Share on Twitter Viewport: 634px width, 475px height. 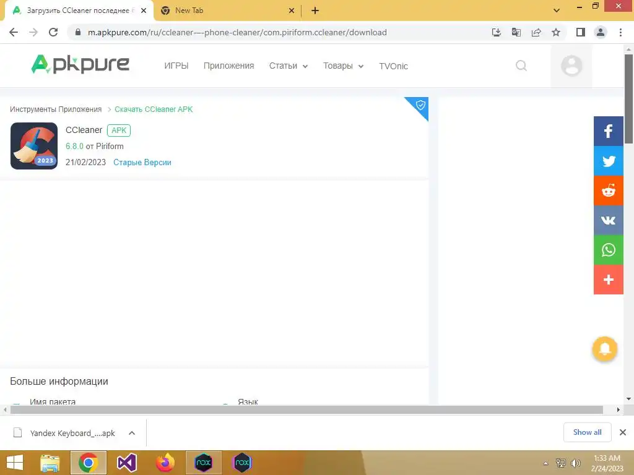(608, 161)
